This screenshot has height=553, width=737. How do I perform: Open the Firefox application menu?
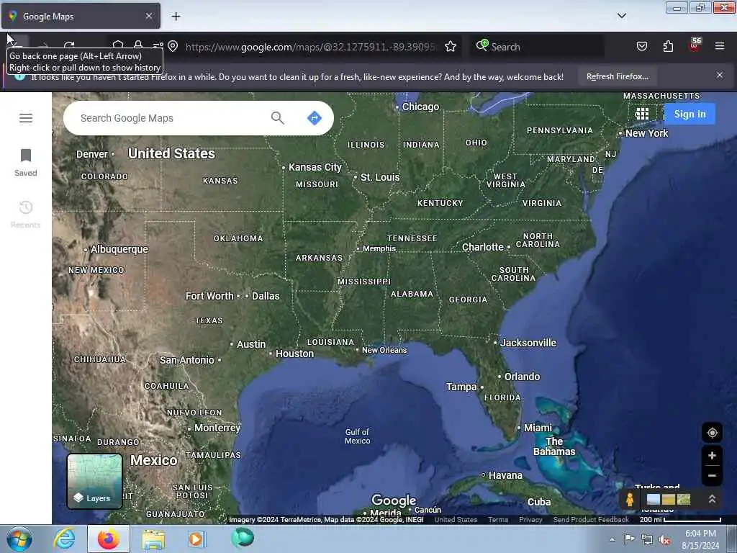[x=720, y=46]
